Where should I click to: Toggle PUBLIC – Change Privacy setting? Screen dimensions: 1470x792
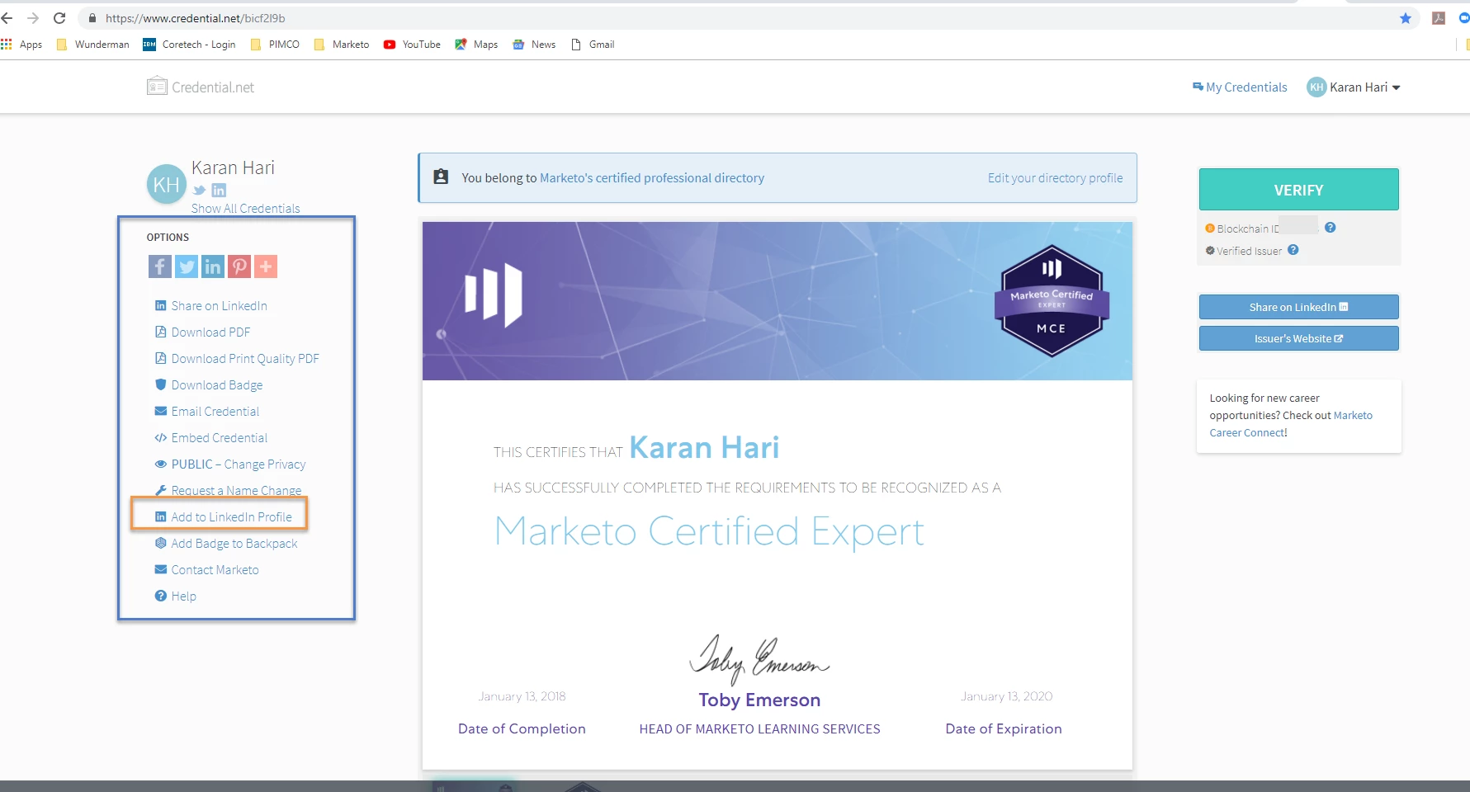[x=230, y=464]
